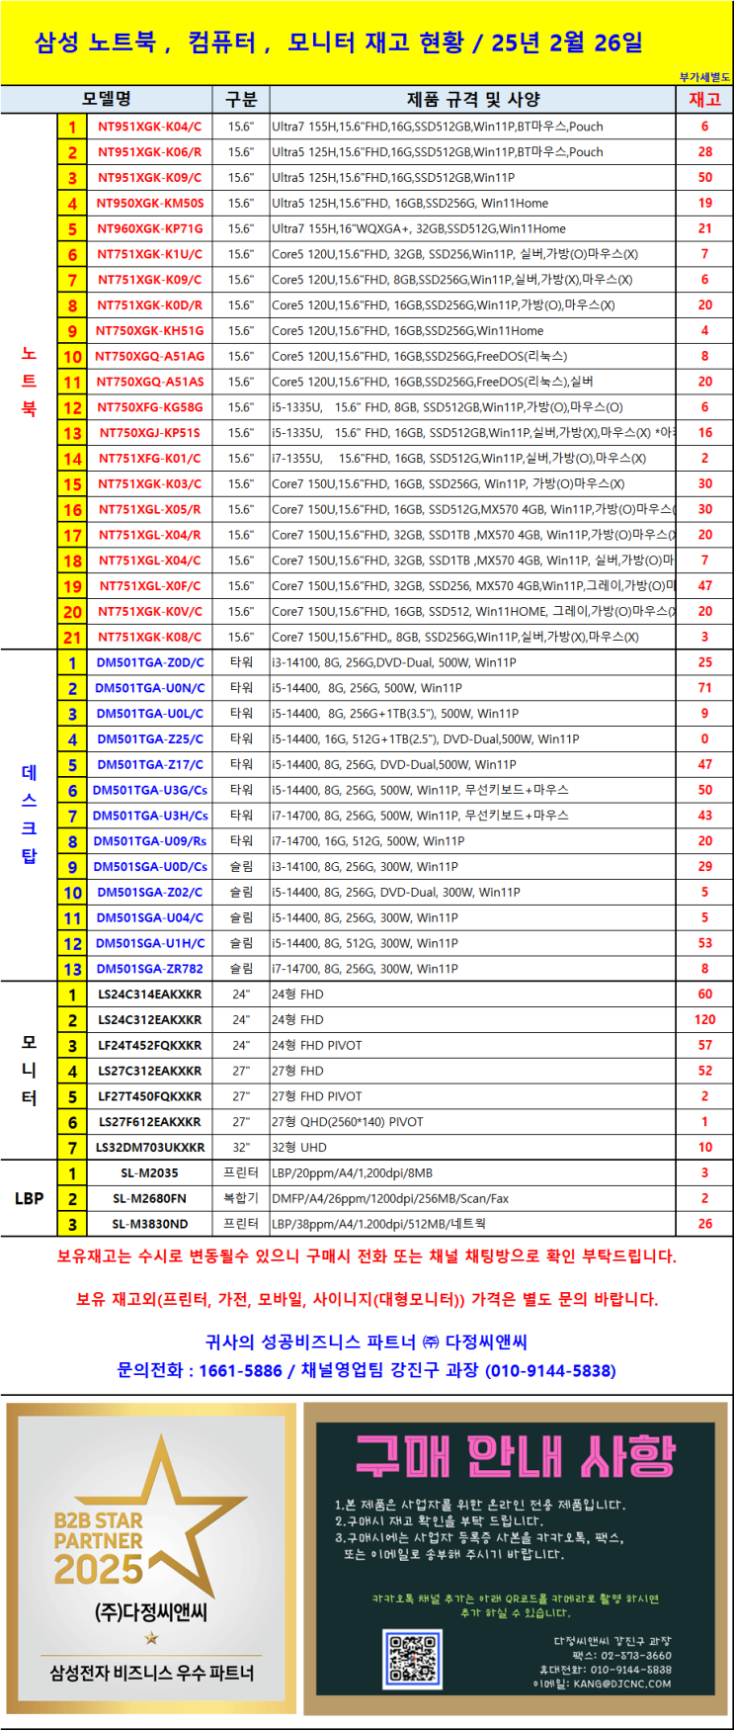Click the 부가세별도 note
Screen dimensions: 734x1730
(x=704, y=77)
